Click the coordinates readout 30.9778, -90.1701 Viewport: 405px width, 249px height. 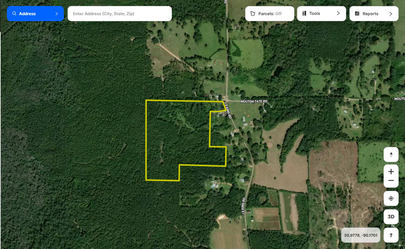(361, 235)
